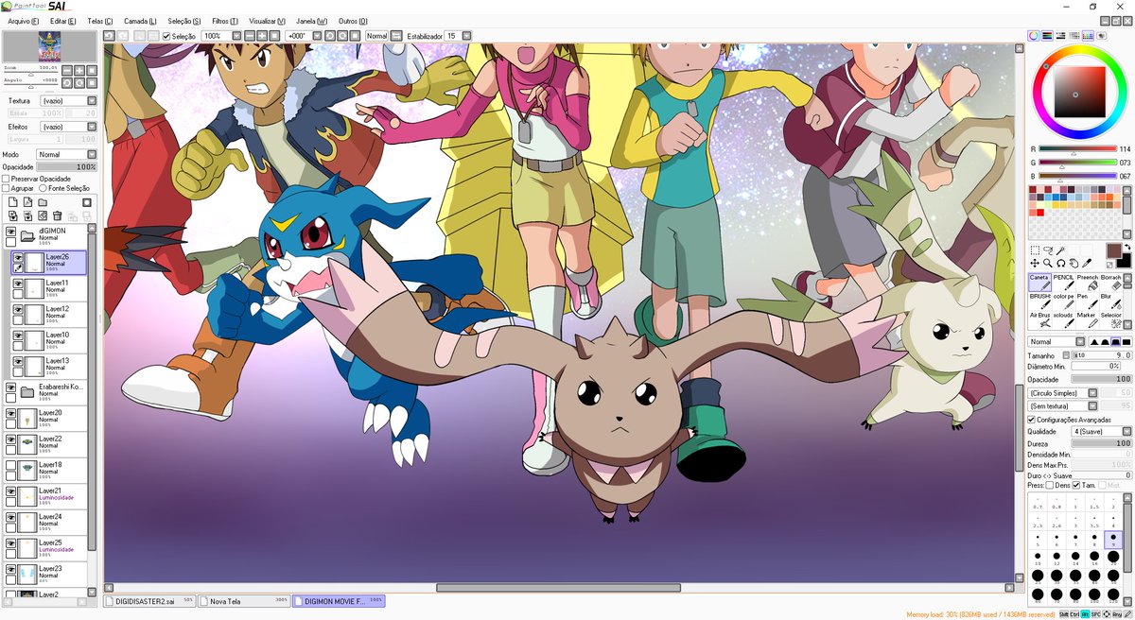Click the foreground brown color swatch
The image size is (1135, 620).
[x=1112, y=250]
